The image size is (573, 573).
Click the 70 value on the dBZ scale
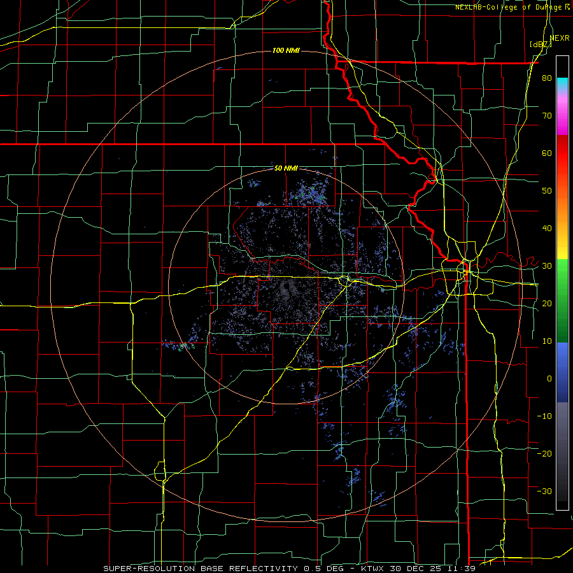[547, 116]
